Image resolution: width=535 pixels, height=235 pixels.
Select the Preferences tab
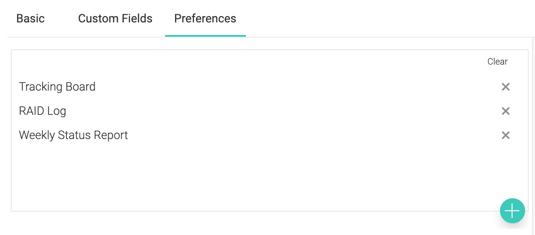coord(205,18)
